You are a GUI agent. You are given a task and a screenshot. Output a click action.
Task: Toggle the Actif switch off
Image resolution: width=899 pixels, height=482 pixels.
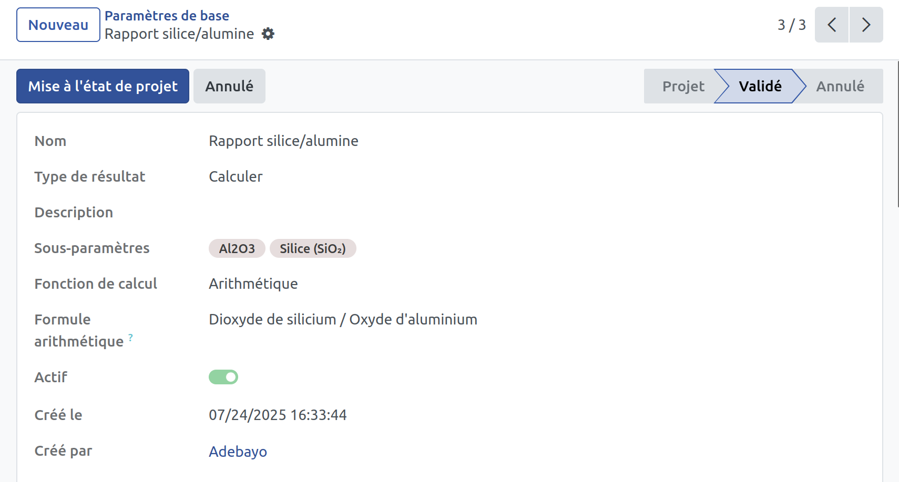[x=223, y=377]
